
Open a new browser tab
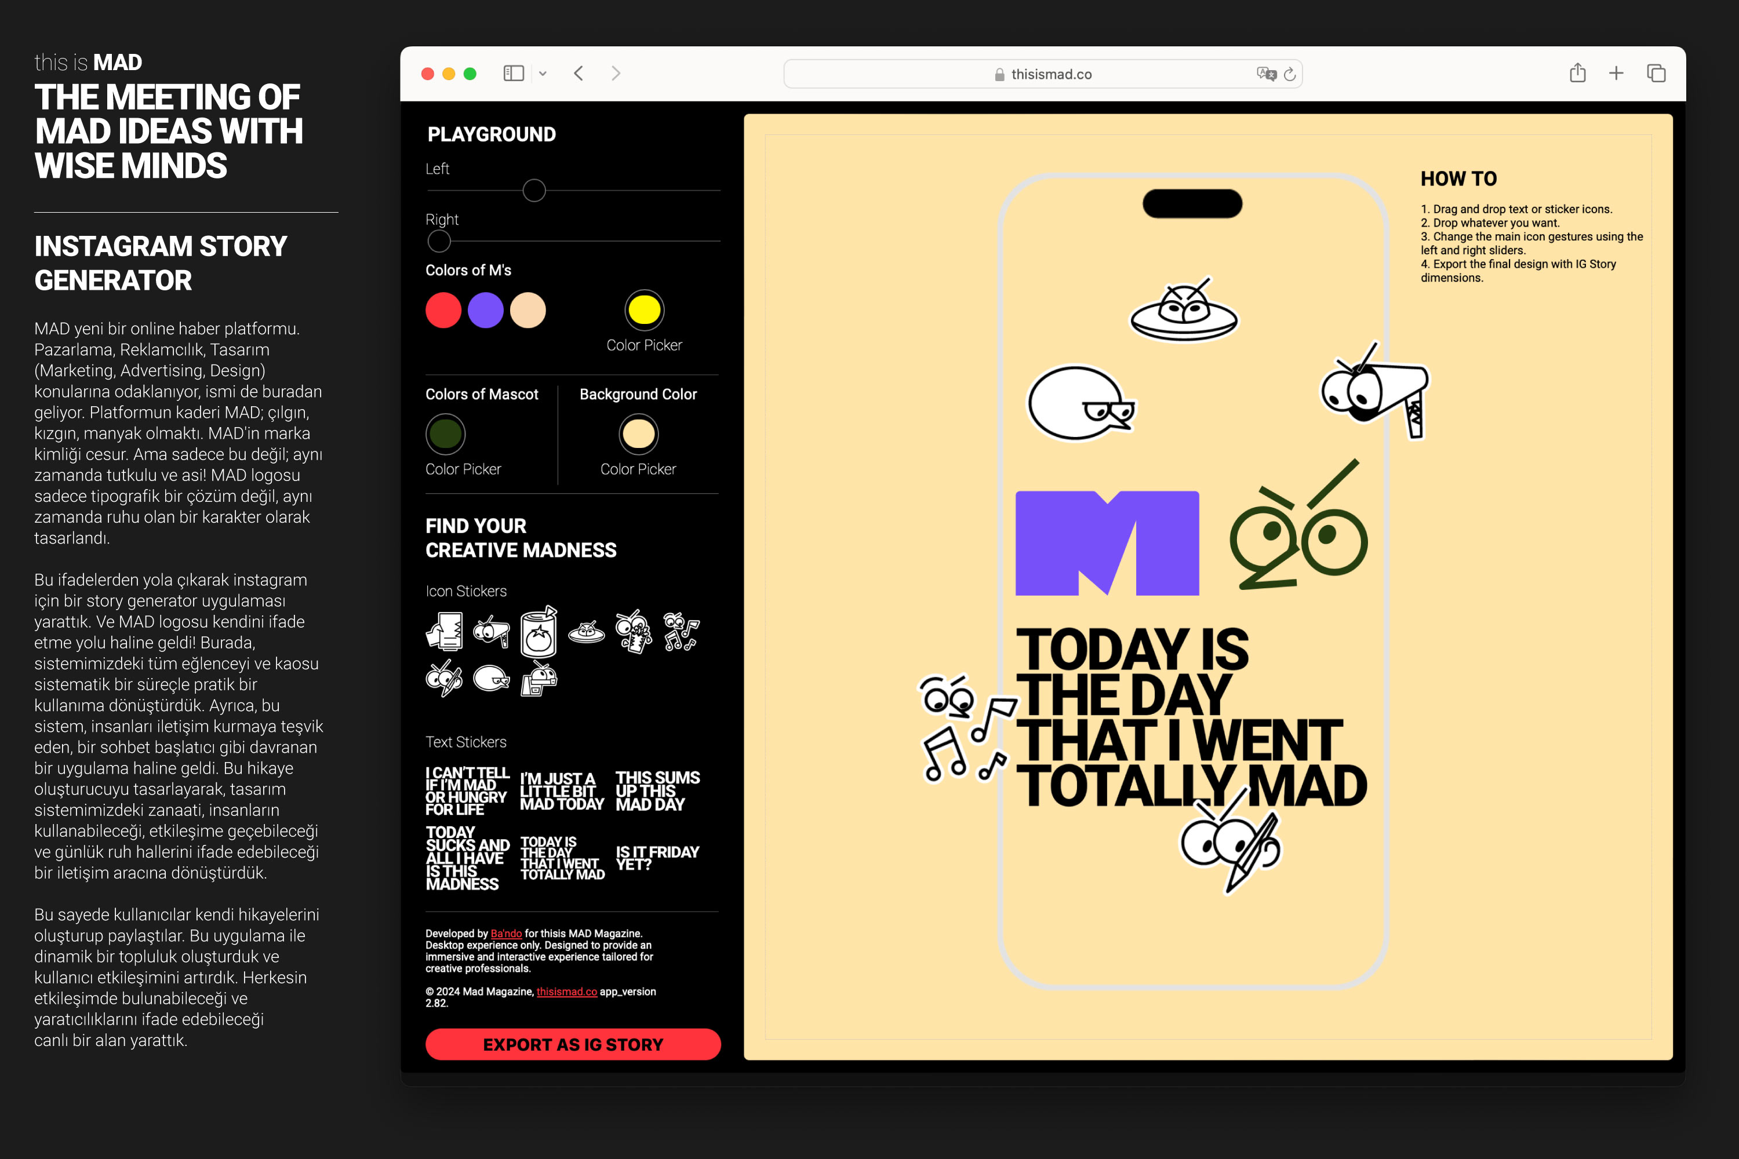(1616, 73)
